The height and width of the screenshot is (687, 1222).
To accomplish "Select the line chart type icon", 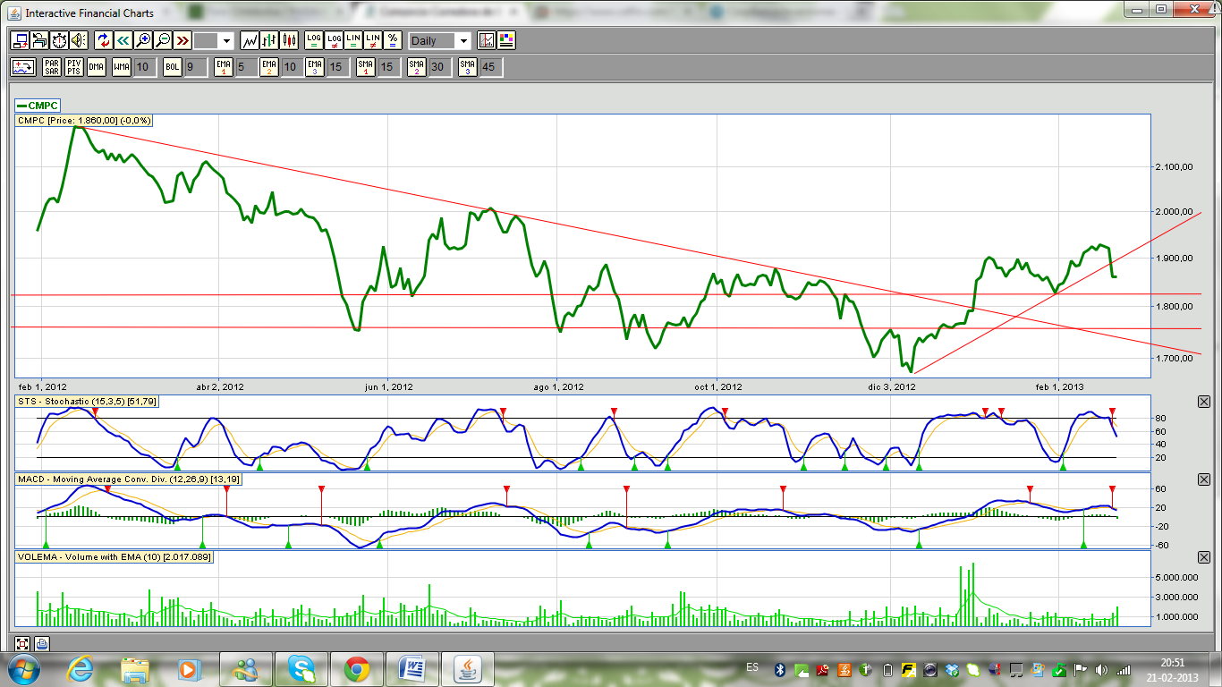I will (x=250, y=40).
